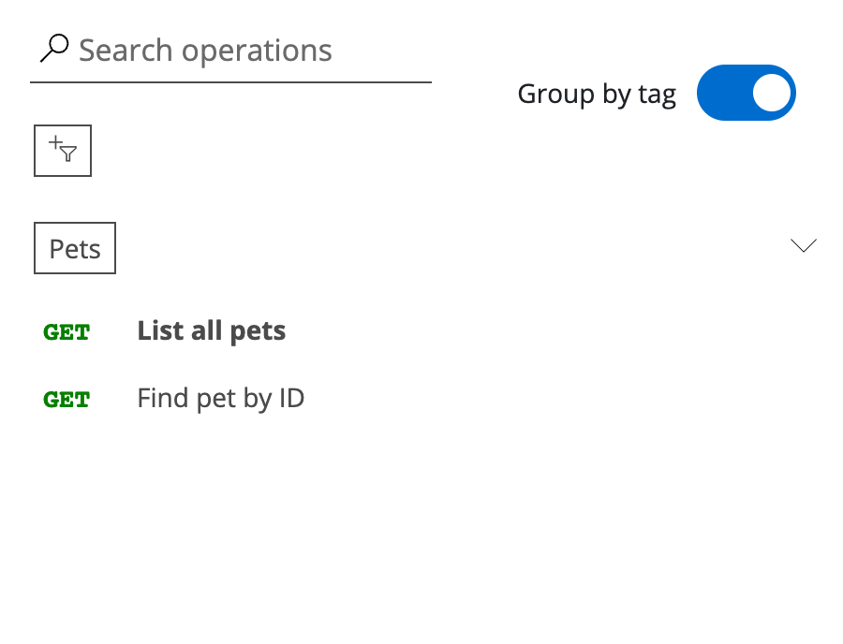Click the funnel glyph inside the filter button
Image resolution: width=843 pixels, height=644 pixels.
coord(68,154)
